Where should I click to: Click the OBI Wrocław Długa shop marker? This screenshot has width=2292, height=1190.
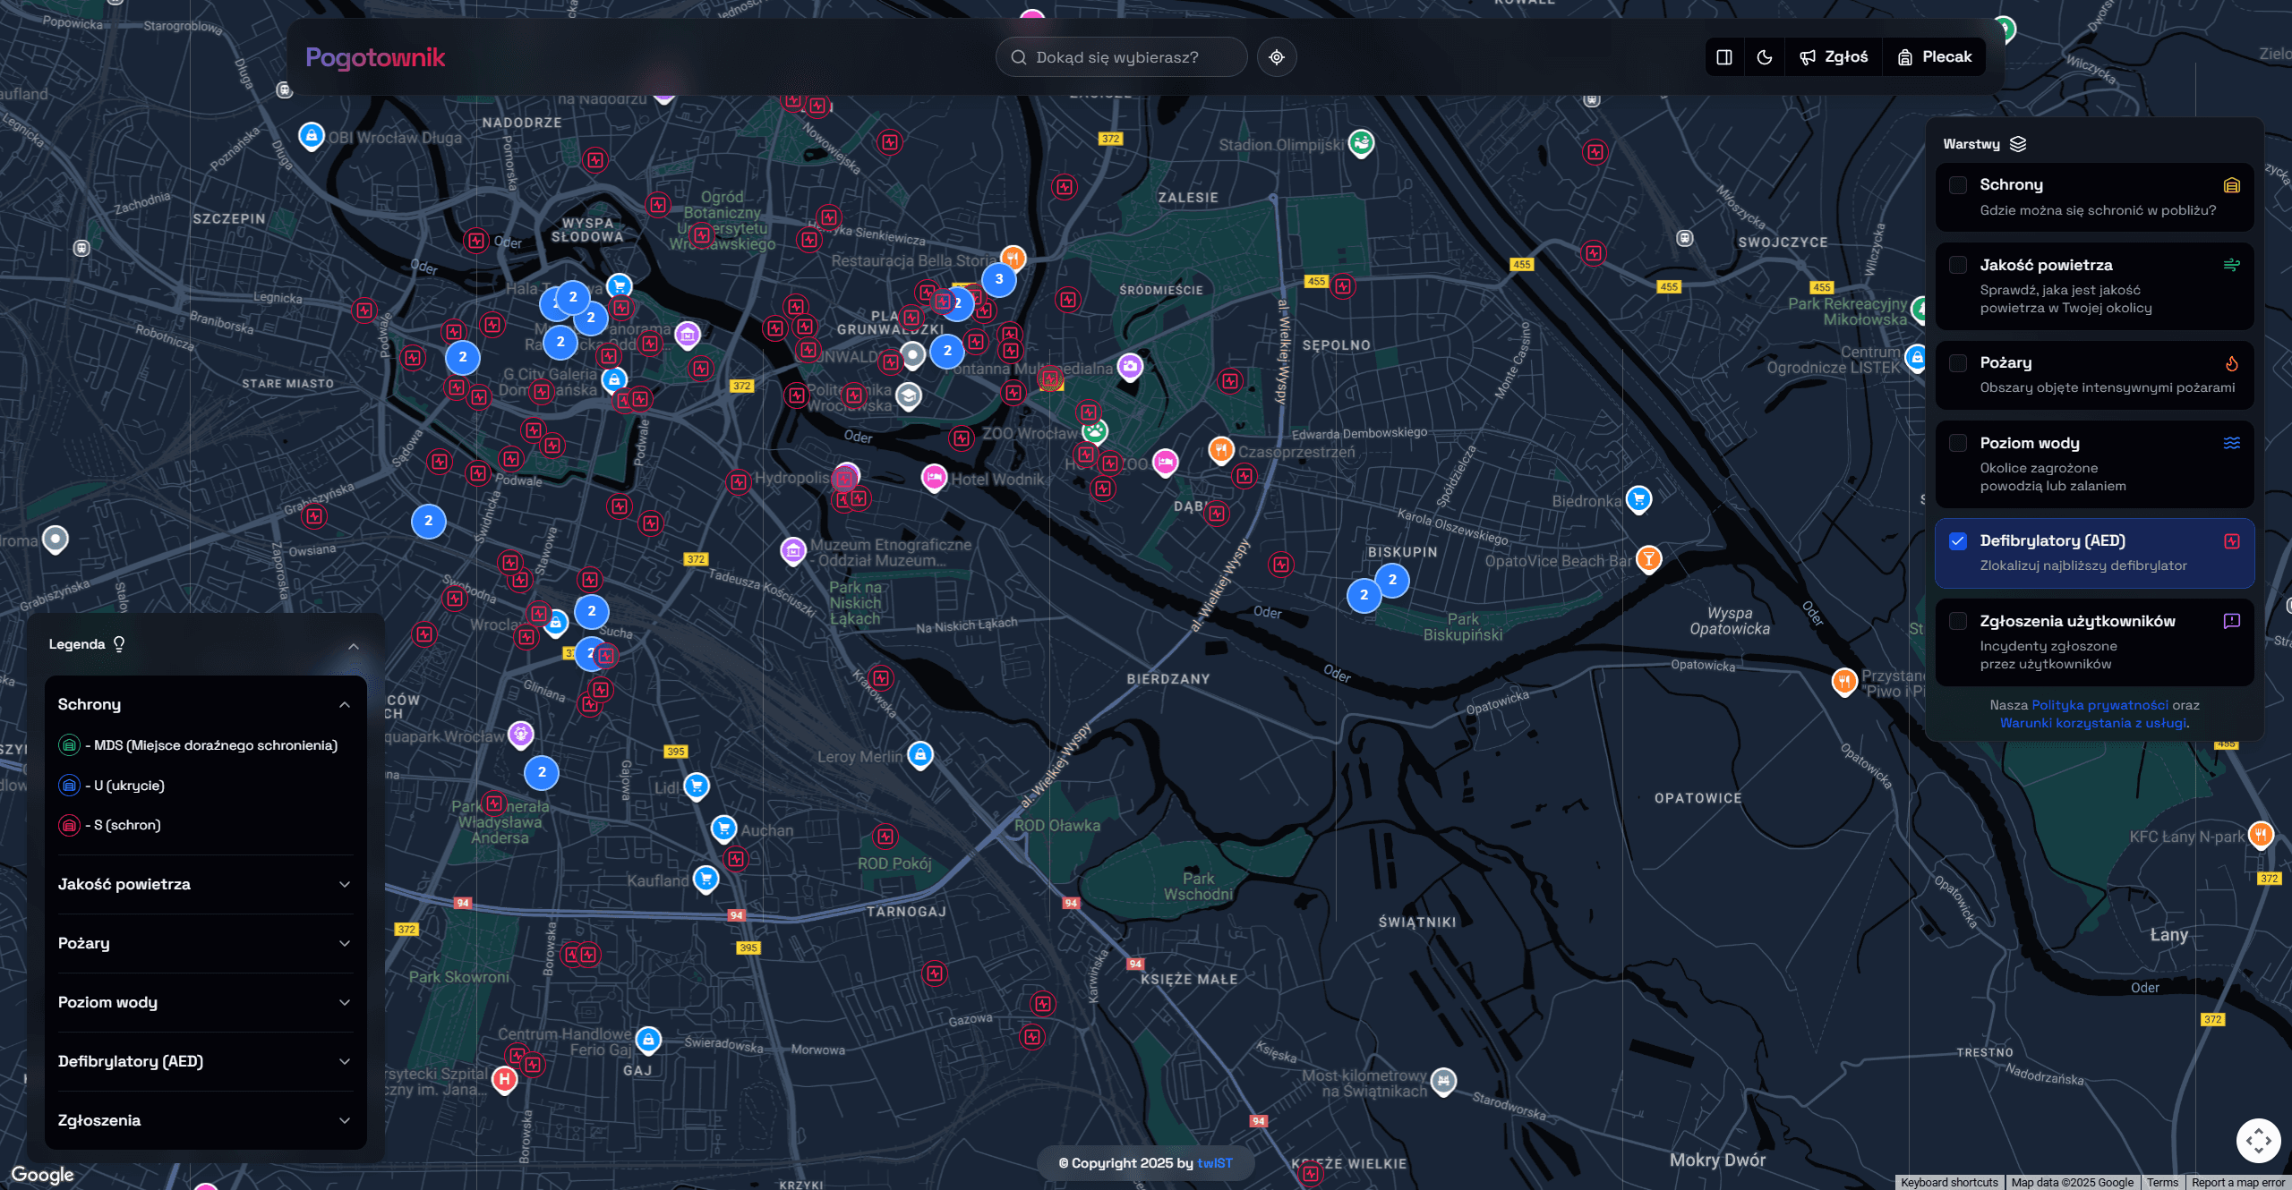(311, 136)
